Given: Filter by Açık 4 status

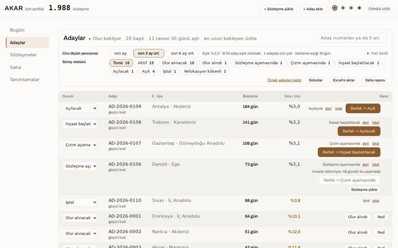Looking at the screenshot, I should coord(148,71).
